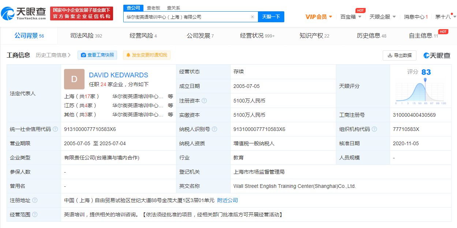Screen dimensions: 457x228
Task: Click the 登记机关 value 上海市市场监督管理局
Action: (259, 172)
